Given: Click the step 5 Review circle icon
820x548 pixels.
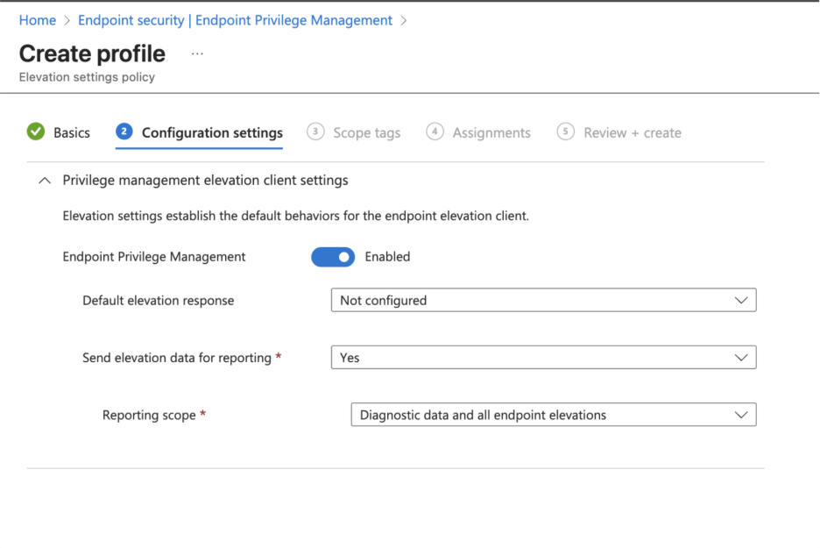Looking at the screenshot, I should [x=566, y=132].
